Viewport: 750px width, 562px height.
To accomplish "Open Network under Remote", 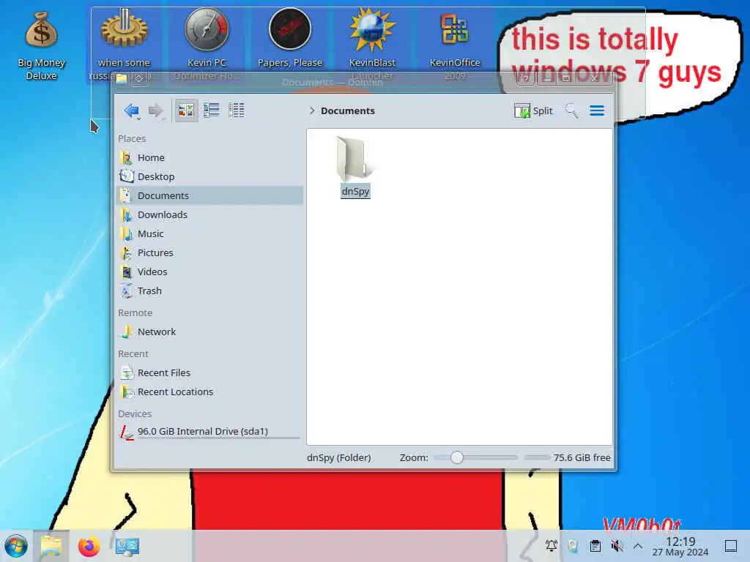I will (x=209, y=331).
